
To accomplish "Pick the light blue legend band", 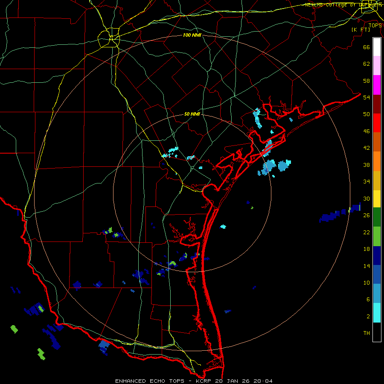I will point(377,294).
